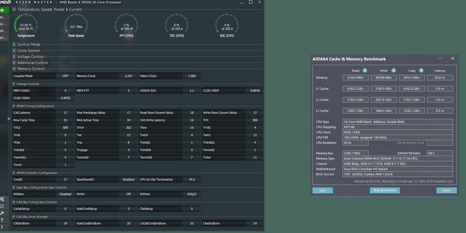The image size is (466, 233).
Task: Click the EDC (CPU) gauge
Action: pyautogui.click(x=227, y=25)
